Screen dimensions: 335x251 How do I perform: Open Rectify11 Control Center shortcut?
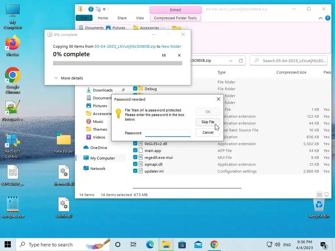13,146
